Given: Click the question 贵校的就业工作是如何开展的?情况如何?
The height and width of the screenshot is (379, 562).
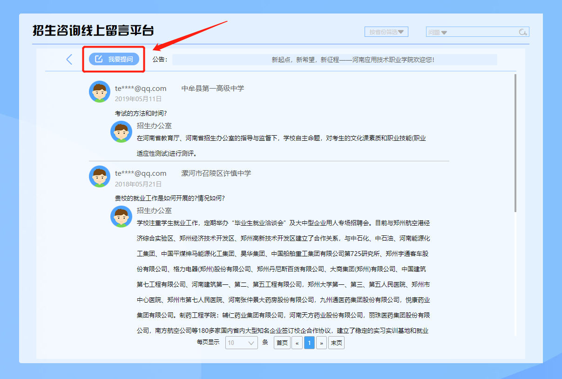Looking at the screenshot, I should 170,198.
